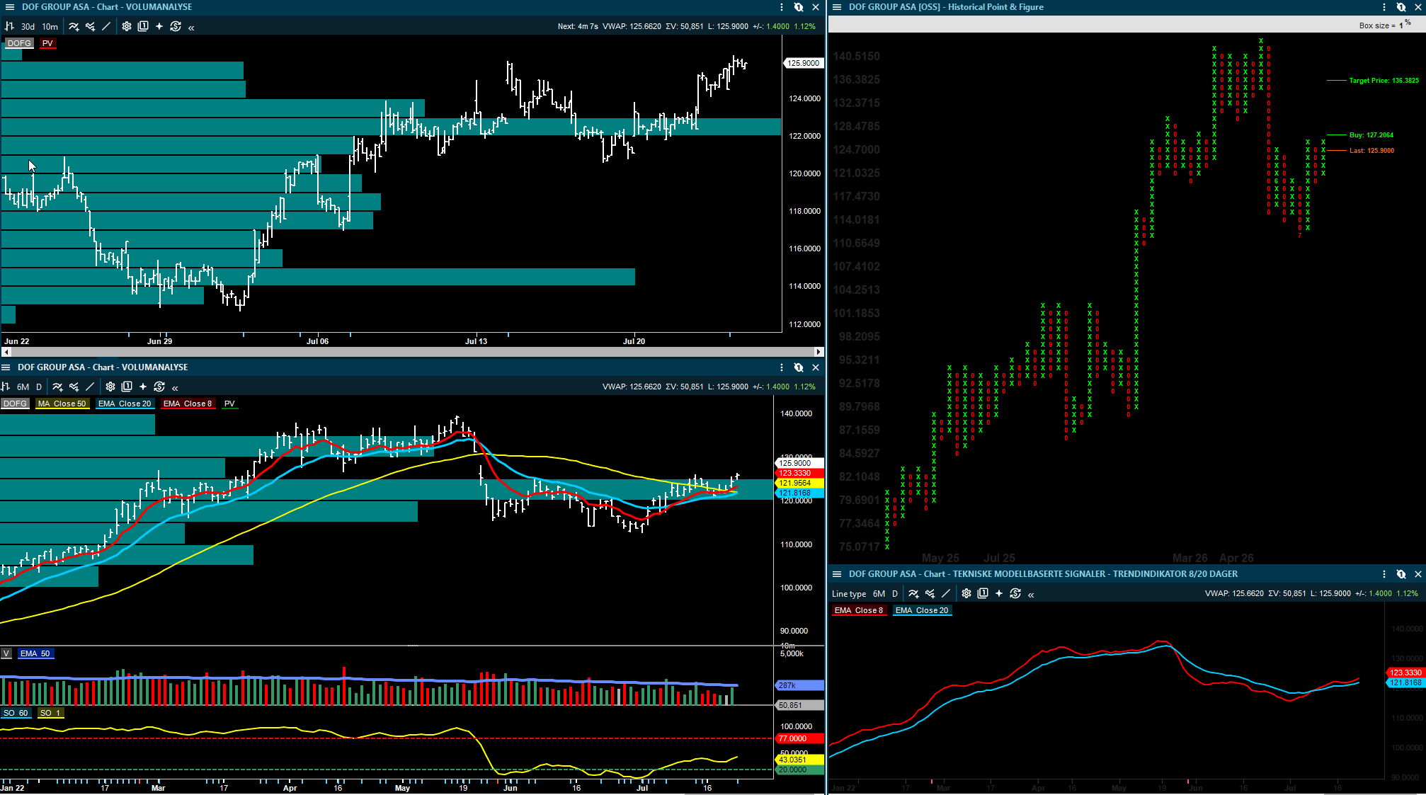Click EMA Close 8 label in TRENDINDIKATOR chart

pos(859,610)
